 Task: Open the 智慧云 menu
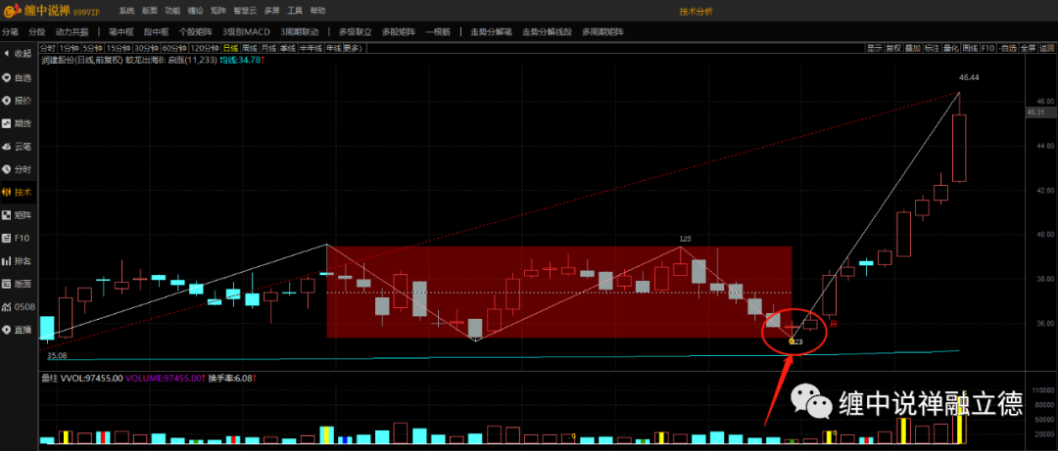pos(245,12)
